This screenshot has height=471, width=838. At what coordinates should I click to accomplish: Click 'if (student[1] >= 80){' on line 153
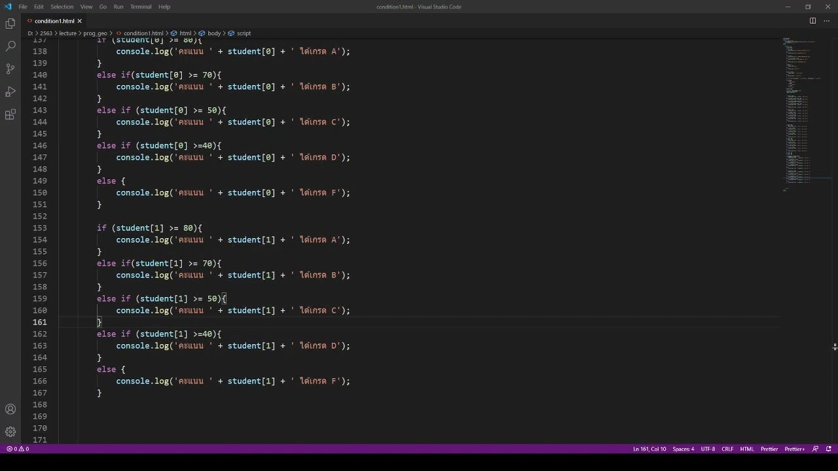point(150,228)
